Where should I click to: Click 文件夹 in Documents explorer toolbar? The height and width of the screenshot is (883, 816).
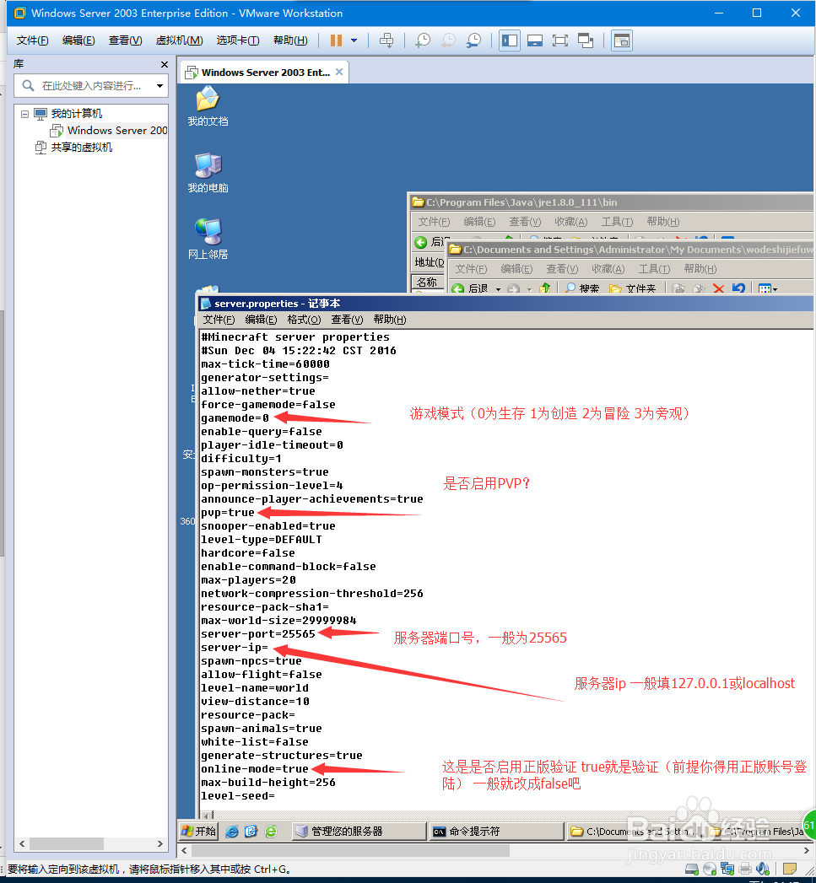tap(632, 288)
